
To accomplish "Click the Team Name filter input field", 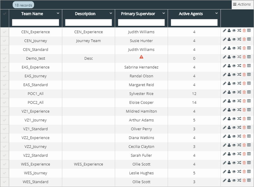I will (x=35, y=23).
